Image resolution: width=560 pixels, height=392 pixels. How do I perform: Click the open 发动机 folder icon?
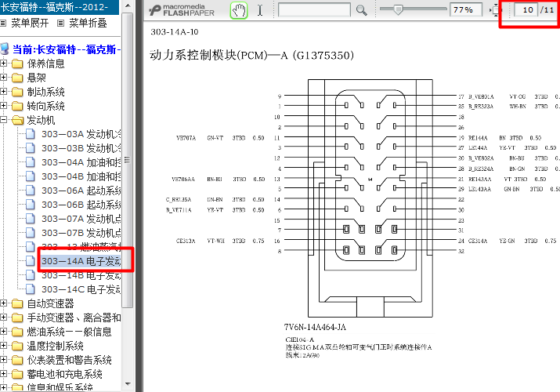click(x=17, y=120)
